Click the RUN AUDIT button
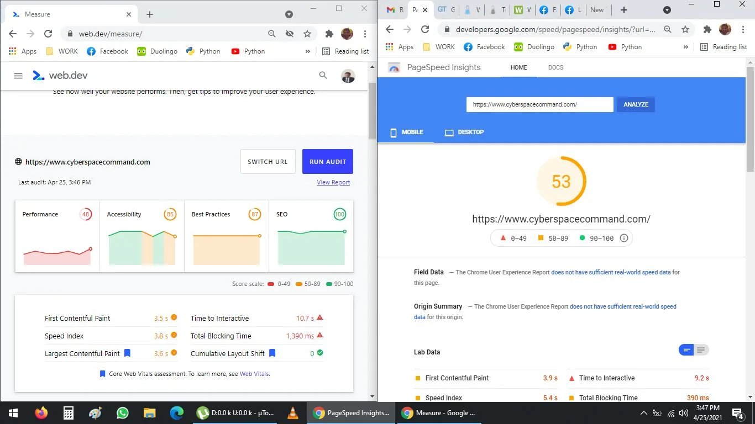This screenshot has width=755, height=424. (328, 162)
